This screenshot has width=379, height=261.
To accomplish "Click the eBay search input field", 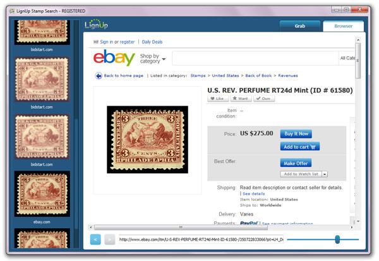I will pyautogui.click(x=255, y=58).
